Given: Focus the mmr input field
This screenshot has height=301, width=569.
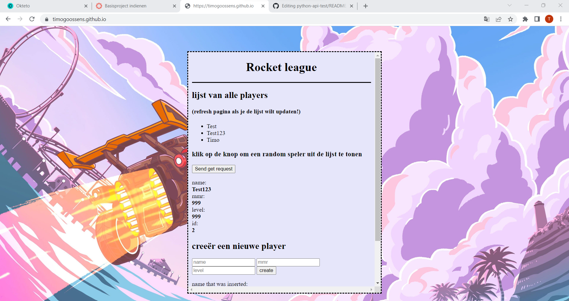Looking at the screenshot, I should pos(288,262).
